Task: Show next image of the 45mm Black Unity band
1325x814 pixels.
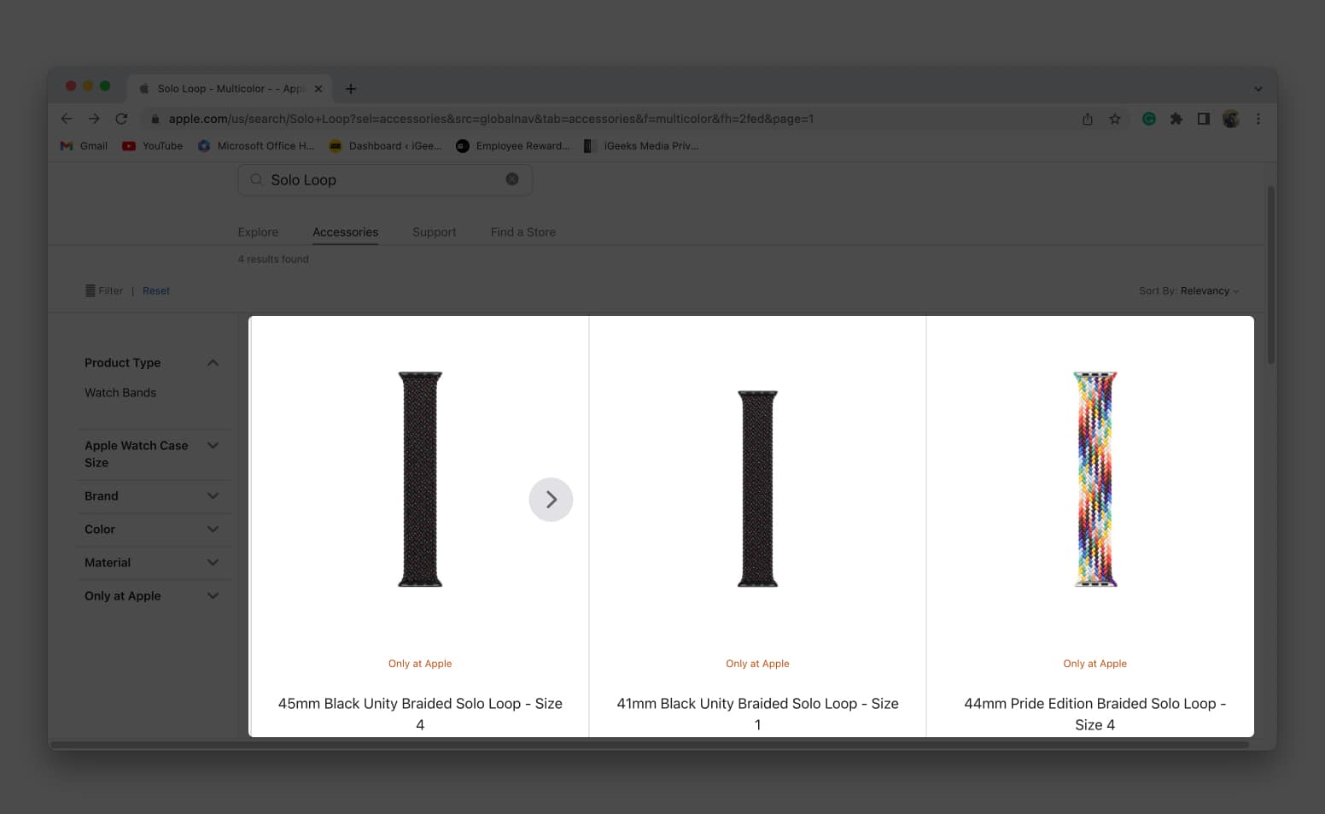Action: (551, 500)
